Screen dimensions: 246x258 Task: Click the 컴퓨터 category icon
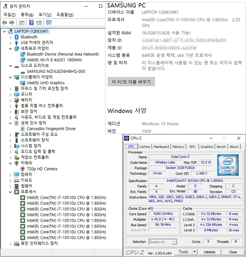pos(17,175)
